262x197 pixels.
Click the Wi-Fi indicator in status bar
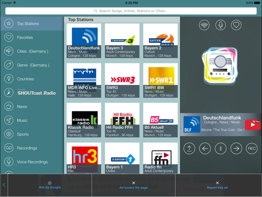click(15, 3)
